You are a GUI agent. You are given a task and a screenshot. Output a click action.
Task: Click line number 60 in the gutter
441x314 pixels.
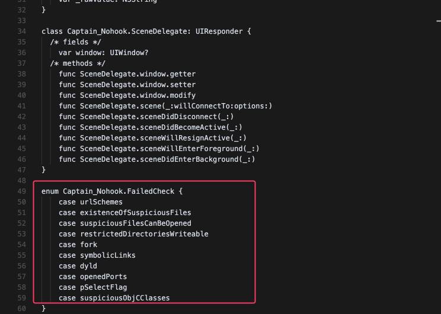[x=23, y=309]
